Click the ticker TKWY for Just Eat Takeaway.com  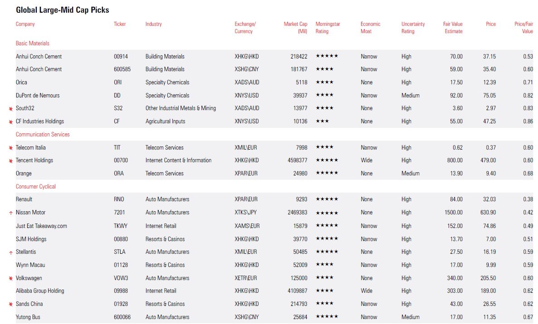120,226
